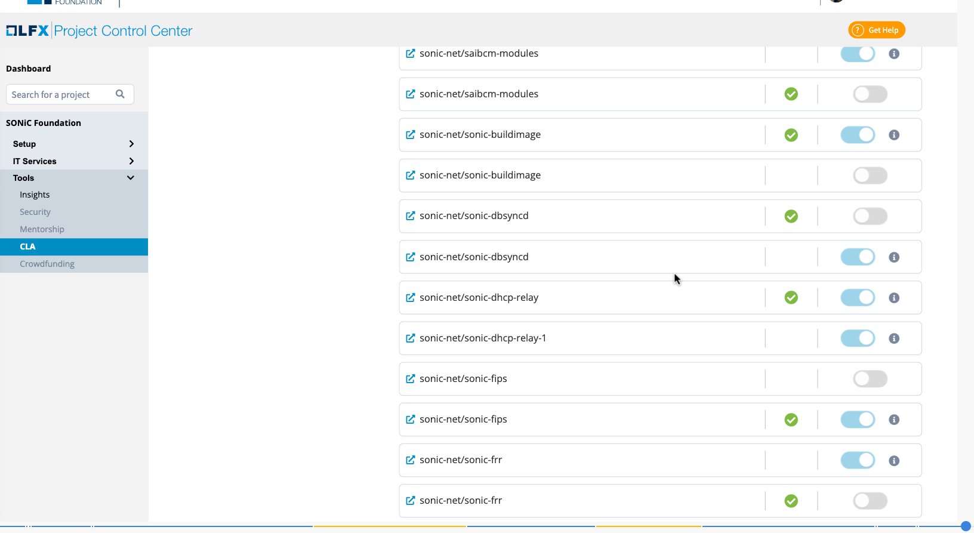Open Insights under Tools
This screenshot has width=974, height=533.
coord(35,195)
